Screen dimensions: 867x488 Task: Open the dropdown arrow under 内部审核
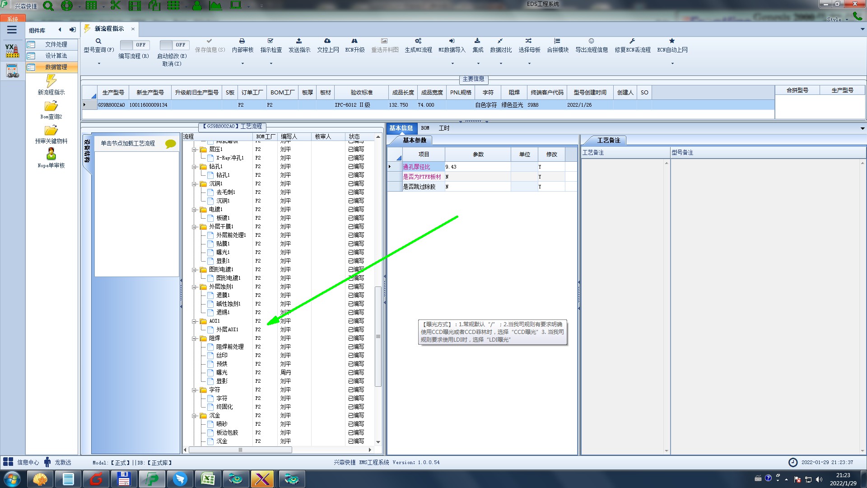coord(242,64)
